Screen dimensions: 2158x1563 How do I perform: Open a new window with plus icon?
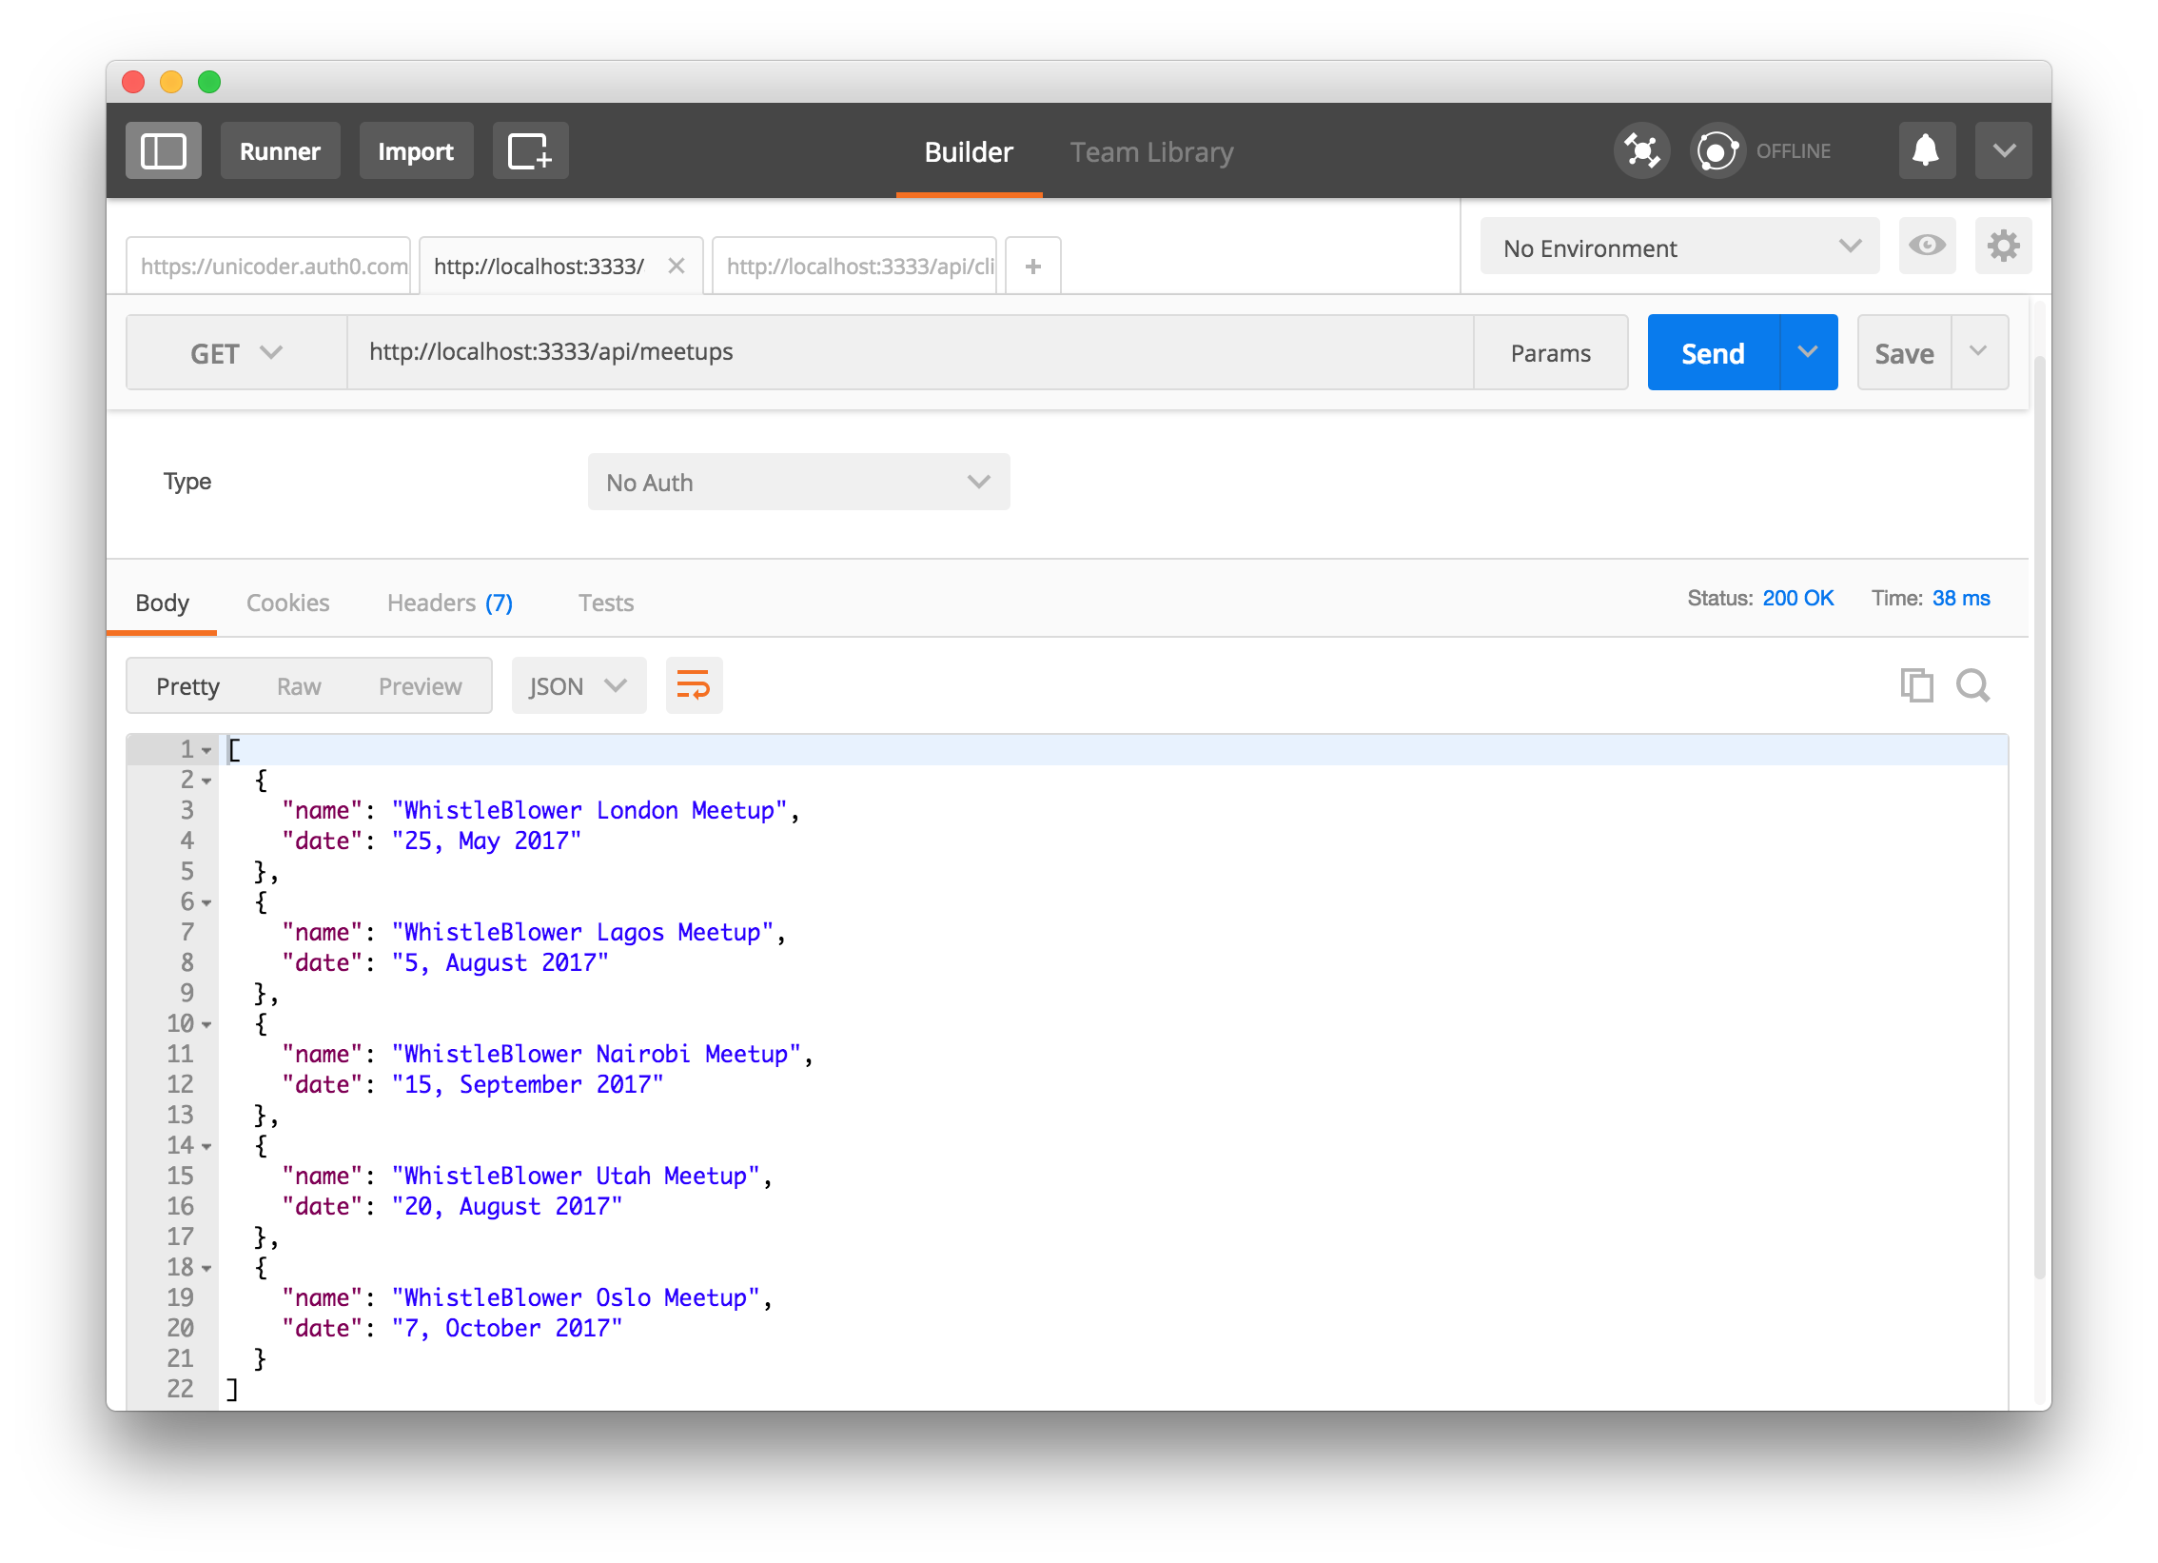tap(530, 150)
